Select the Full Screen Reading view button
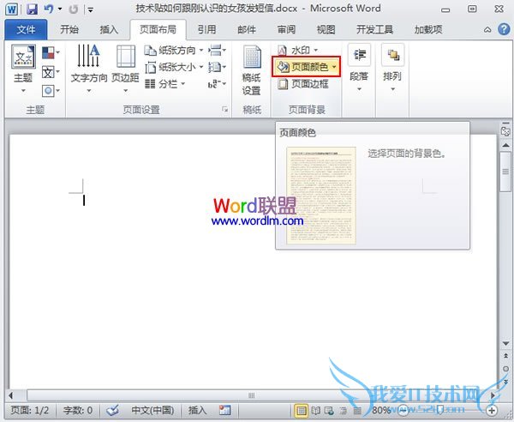 tap(316, 411)
